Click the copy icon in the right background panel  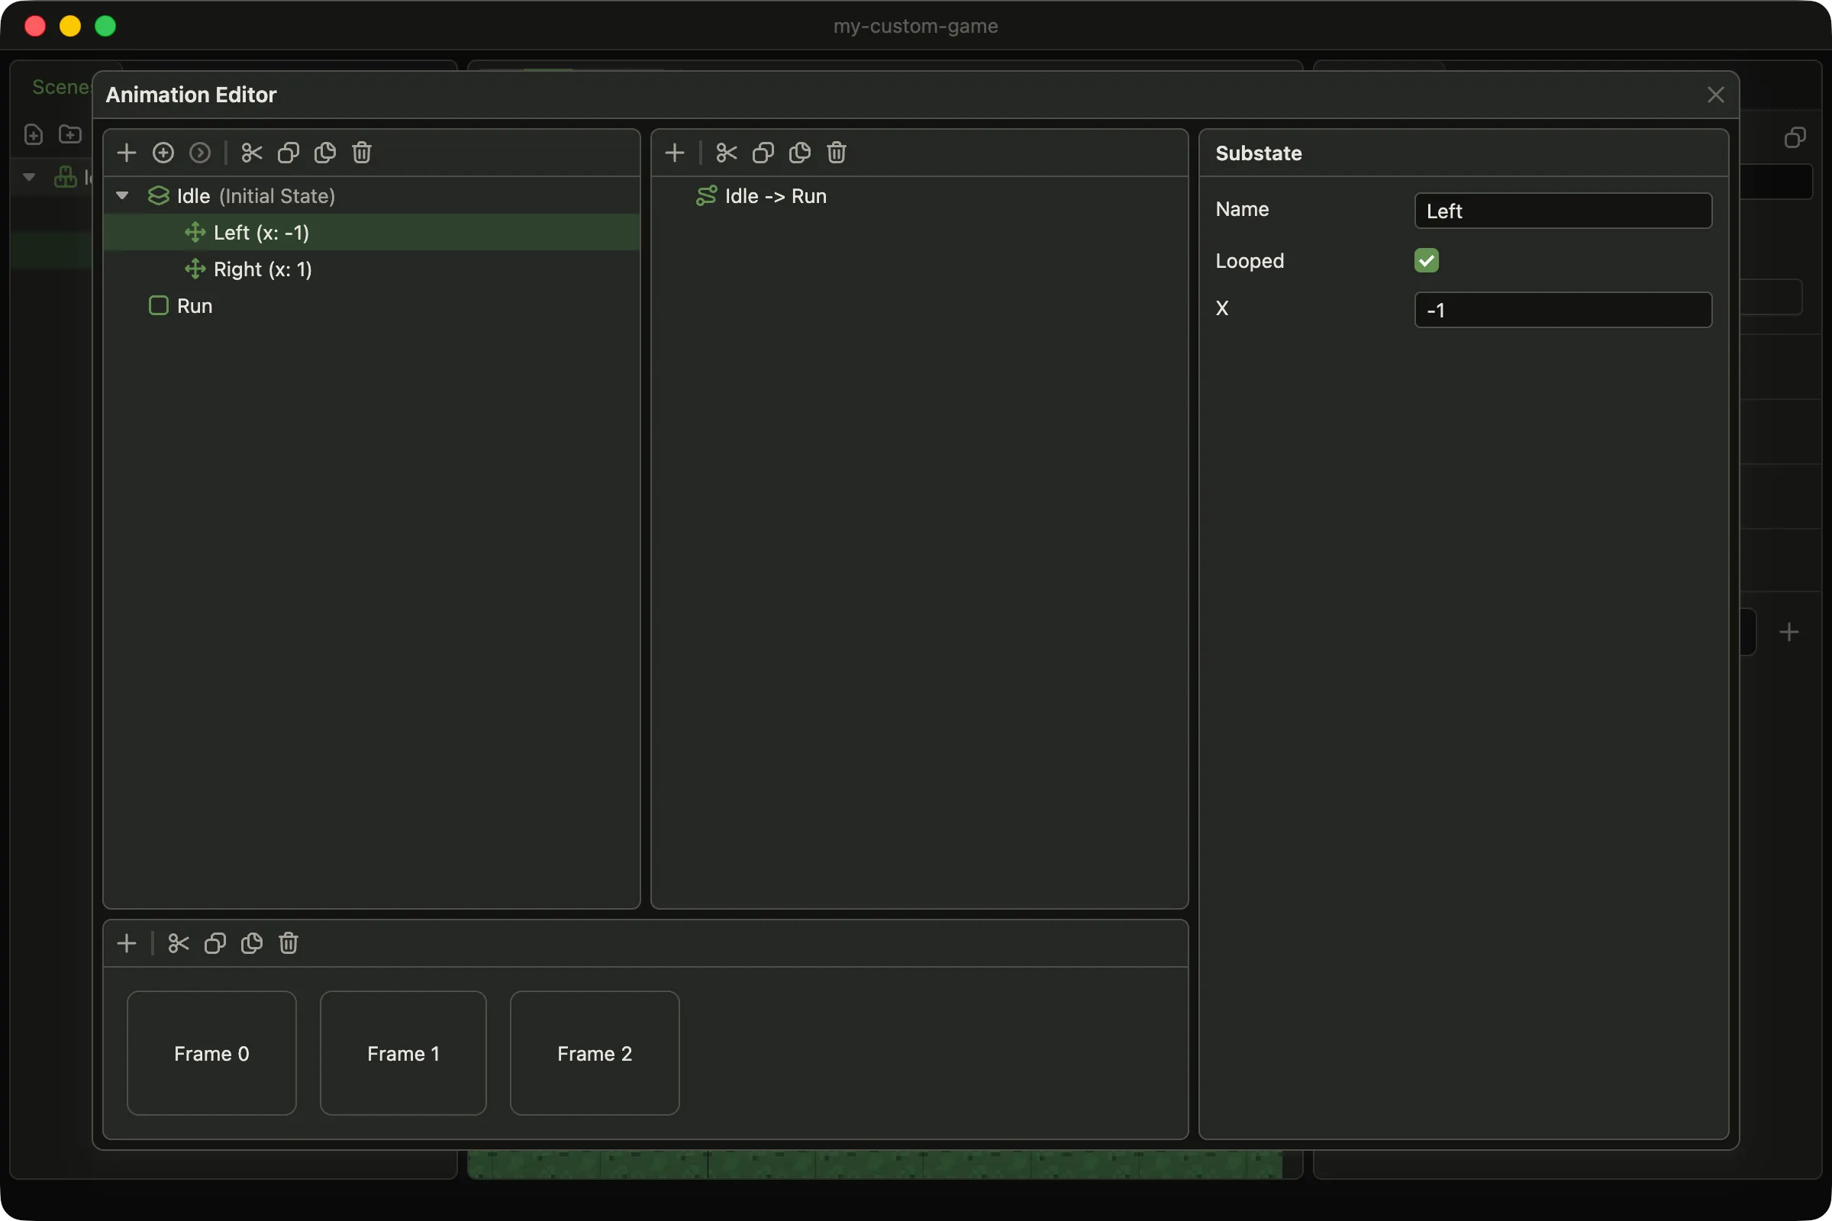coord(1795,138)
